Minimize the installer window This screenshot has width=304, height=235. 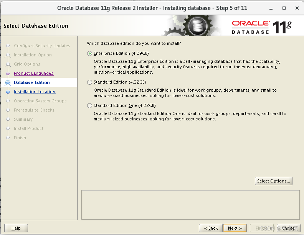coord(271,8)
